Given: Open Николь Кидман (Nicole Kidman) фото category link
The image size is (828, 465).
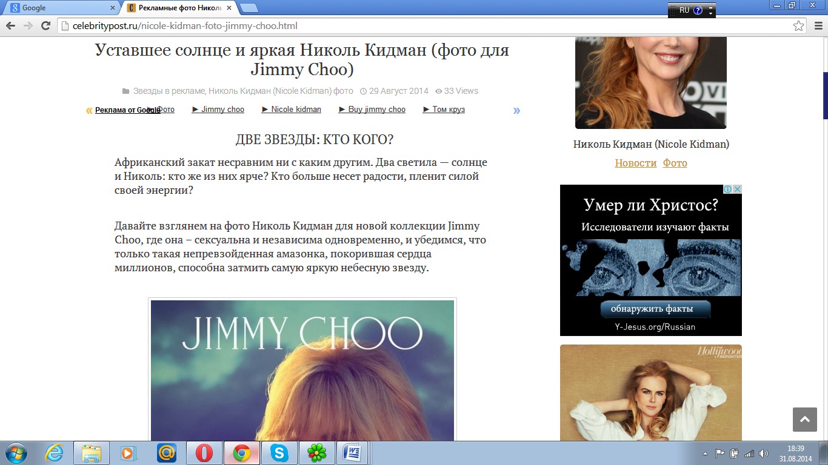Looking at the screenshot, I should [281, 91].
